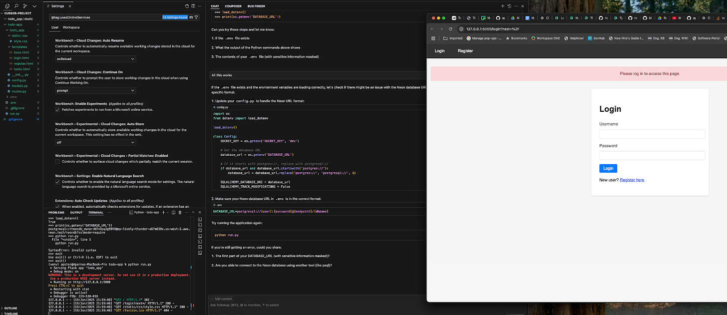Go back in the browser window

[x=432, y=29]
